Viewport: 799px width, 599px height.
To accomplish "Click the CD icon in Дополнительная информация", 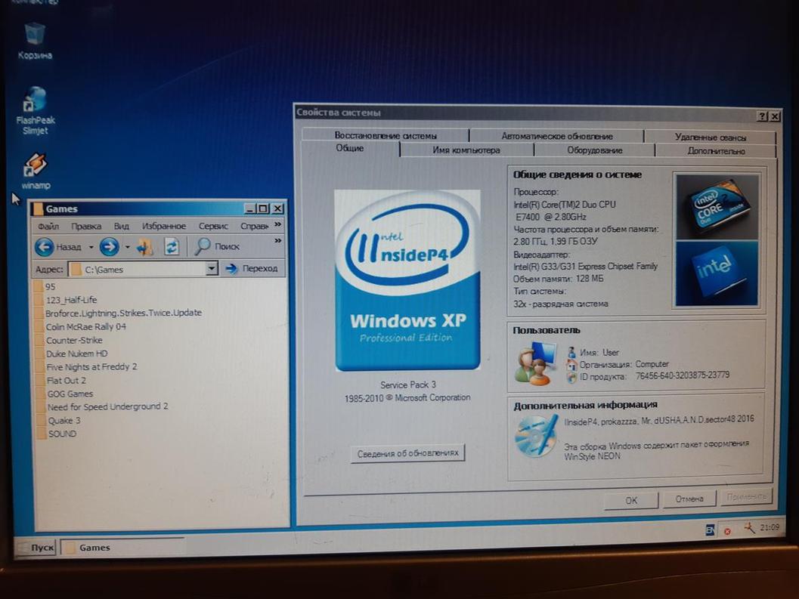I will click(x=536, y=436).
